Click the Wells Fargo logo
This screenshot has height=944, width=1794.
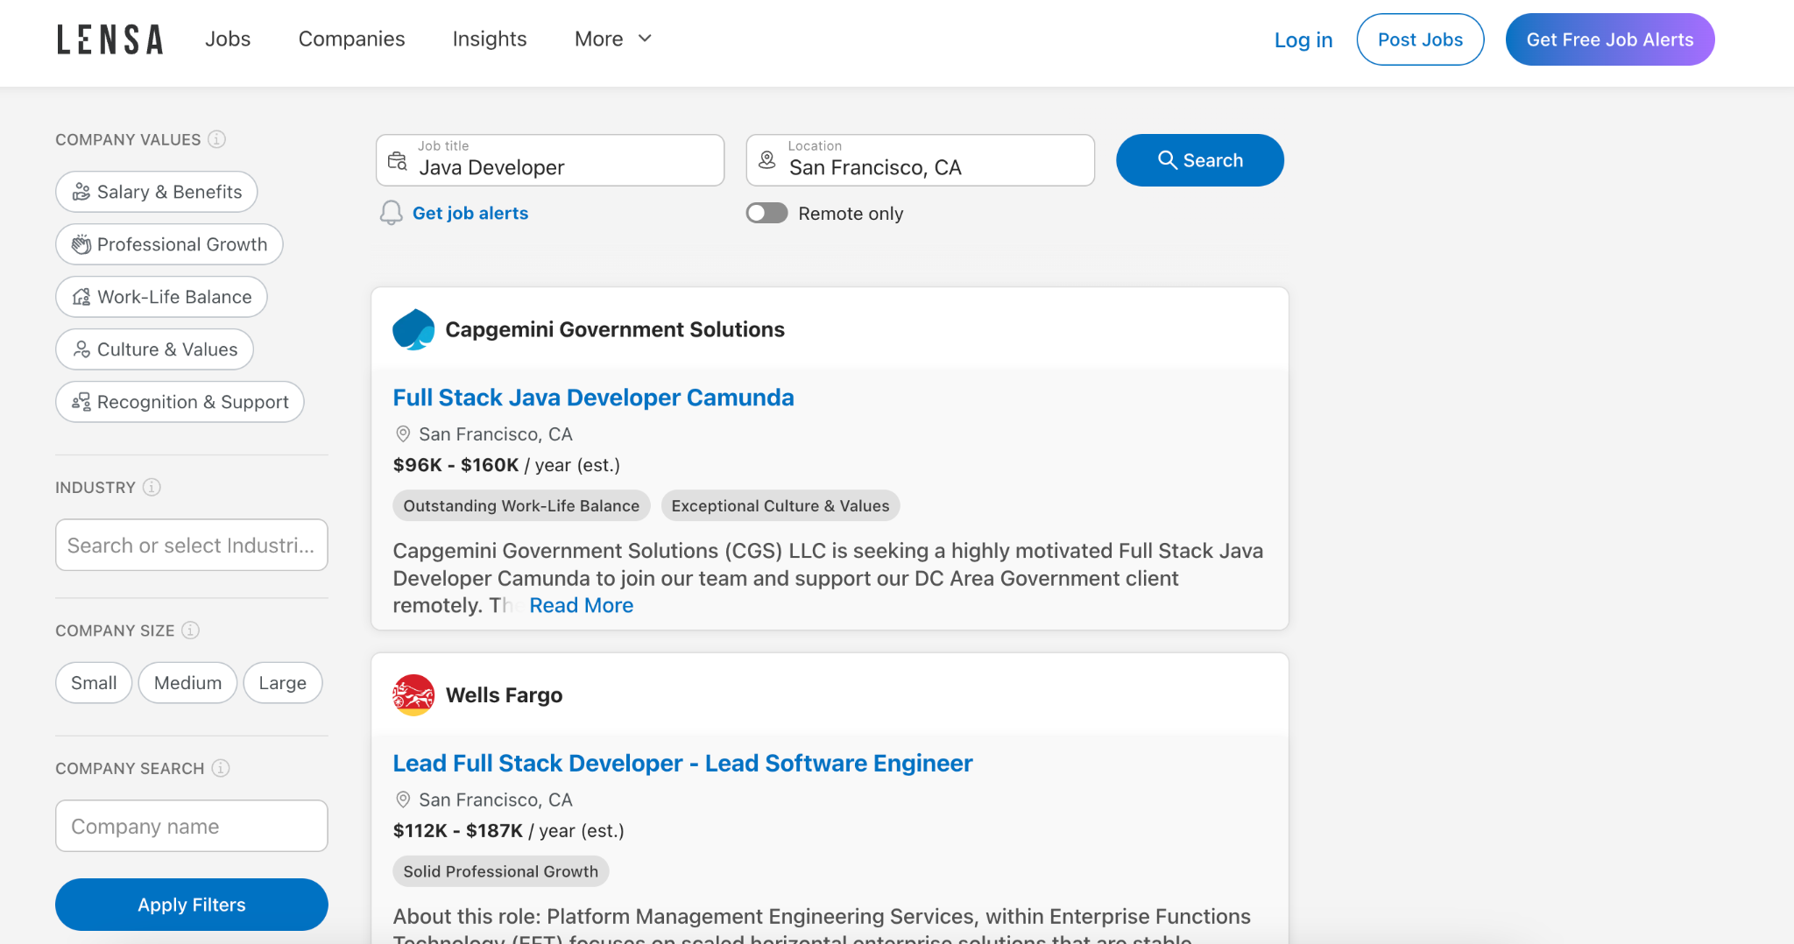(413, 695)
